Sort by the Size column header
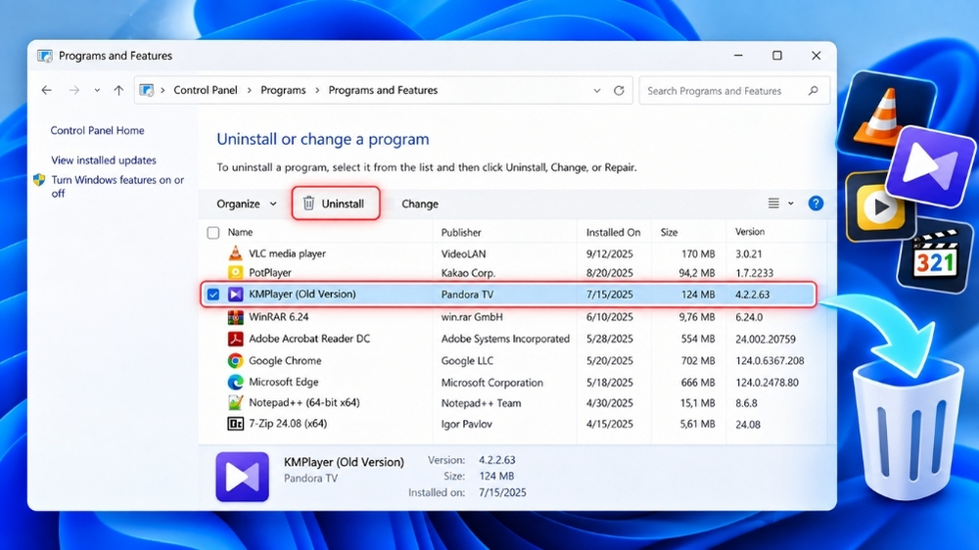This screenshot has width=979, height=550. pos(669,232)
